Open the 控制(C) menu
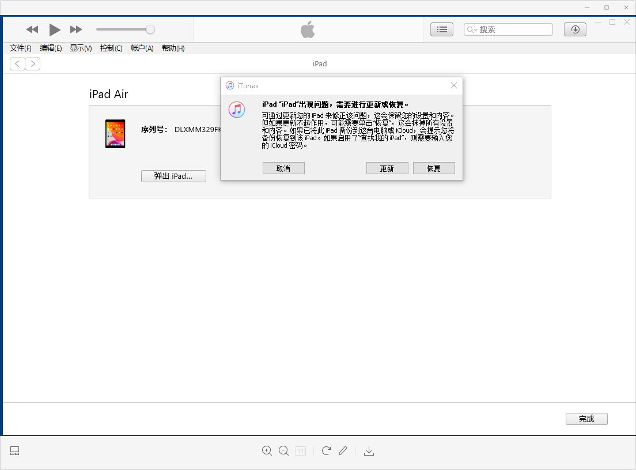The width and height of the screenshot is (636, 470). click(111, 48)
